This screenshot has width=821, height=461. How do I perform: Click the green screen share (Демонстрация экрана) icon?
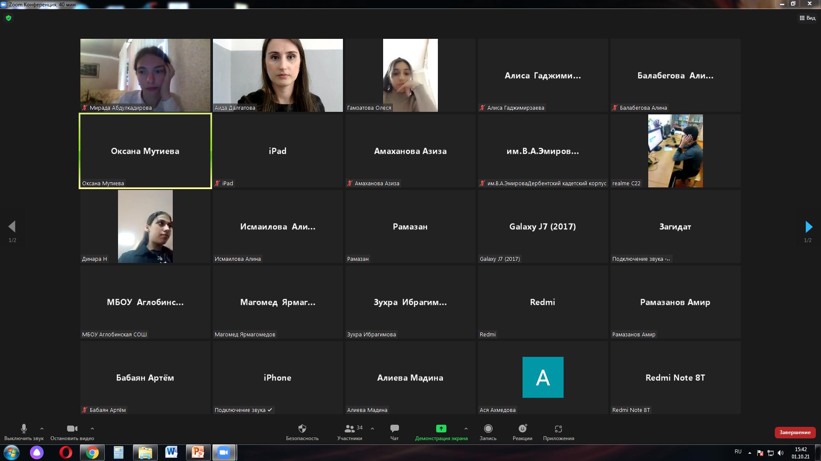click(441, 429)
